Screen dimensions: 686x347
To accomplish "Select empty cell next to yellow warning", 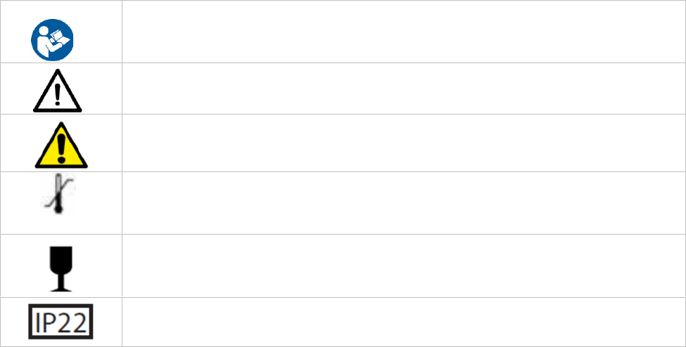I will [x=403, y=143].
